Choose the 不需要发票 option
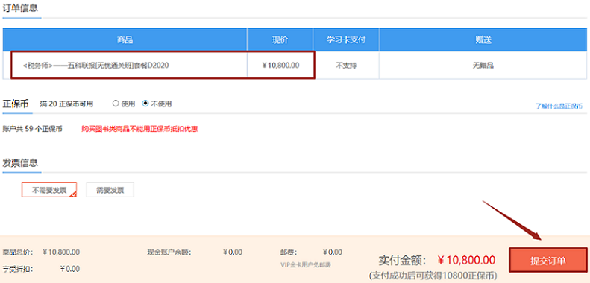 pos(49,190)
